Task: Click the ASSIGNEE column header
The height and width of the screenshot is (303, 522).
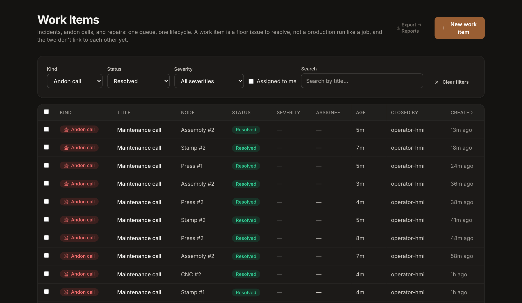Action: click(328, 113)
